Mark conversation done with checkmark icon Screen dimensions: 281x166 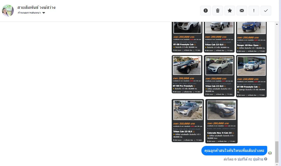tap(266, 11)
